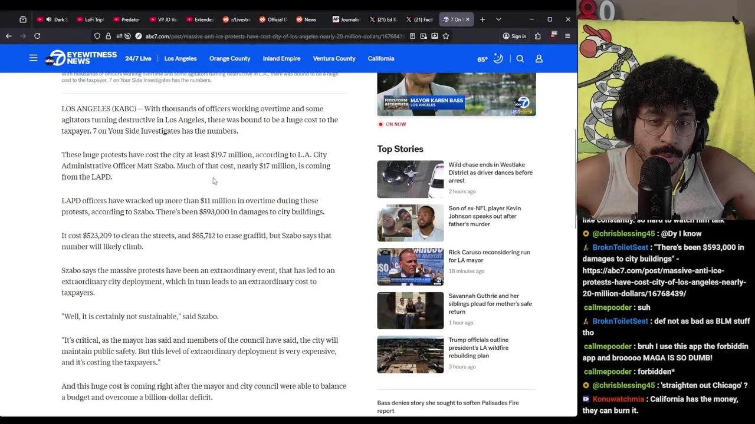Click Konuwatchmia username in chat
This screenshot has width=755, height=424.
pos(618,399)
